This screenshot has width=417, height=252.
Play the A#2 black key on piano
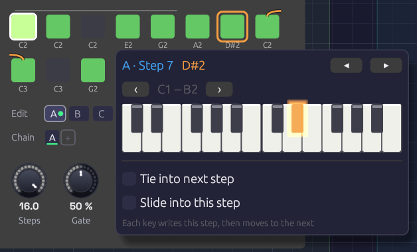click(x=377, y=119)
